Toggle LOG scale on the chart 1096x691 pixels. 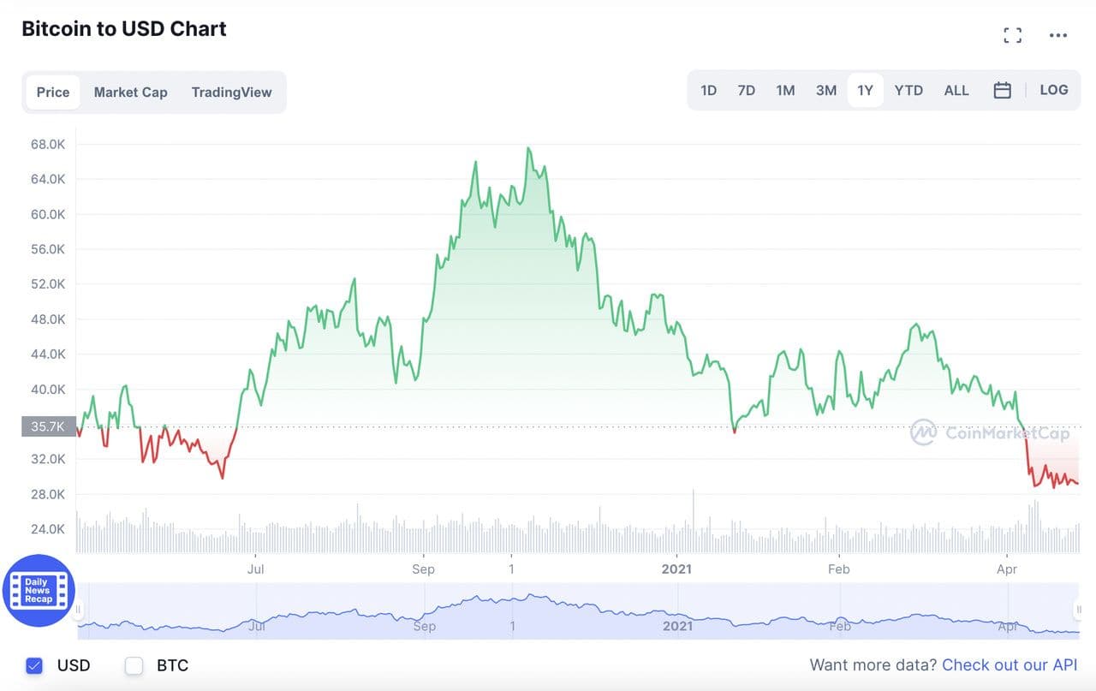[x=1054, y=90]
